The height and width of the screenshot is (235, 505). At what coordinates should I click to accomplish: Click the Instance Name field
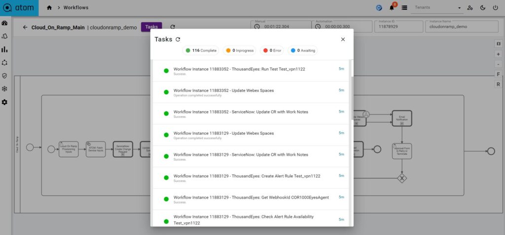tap(462, 27)
